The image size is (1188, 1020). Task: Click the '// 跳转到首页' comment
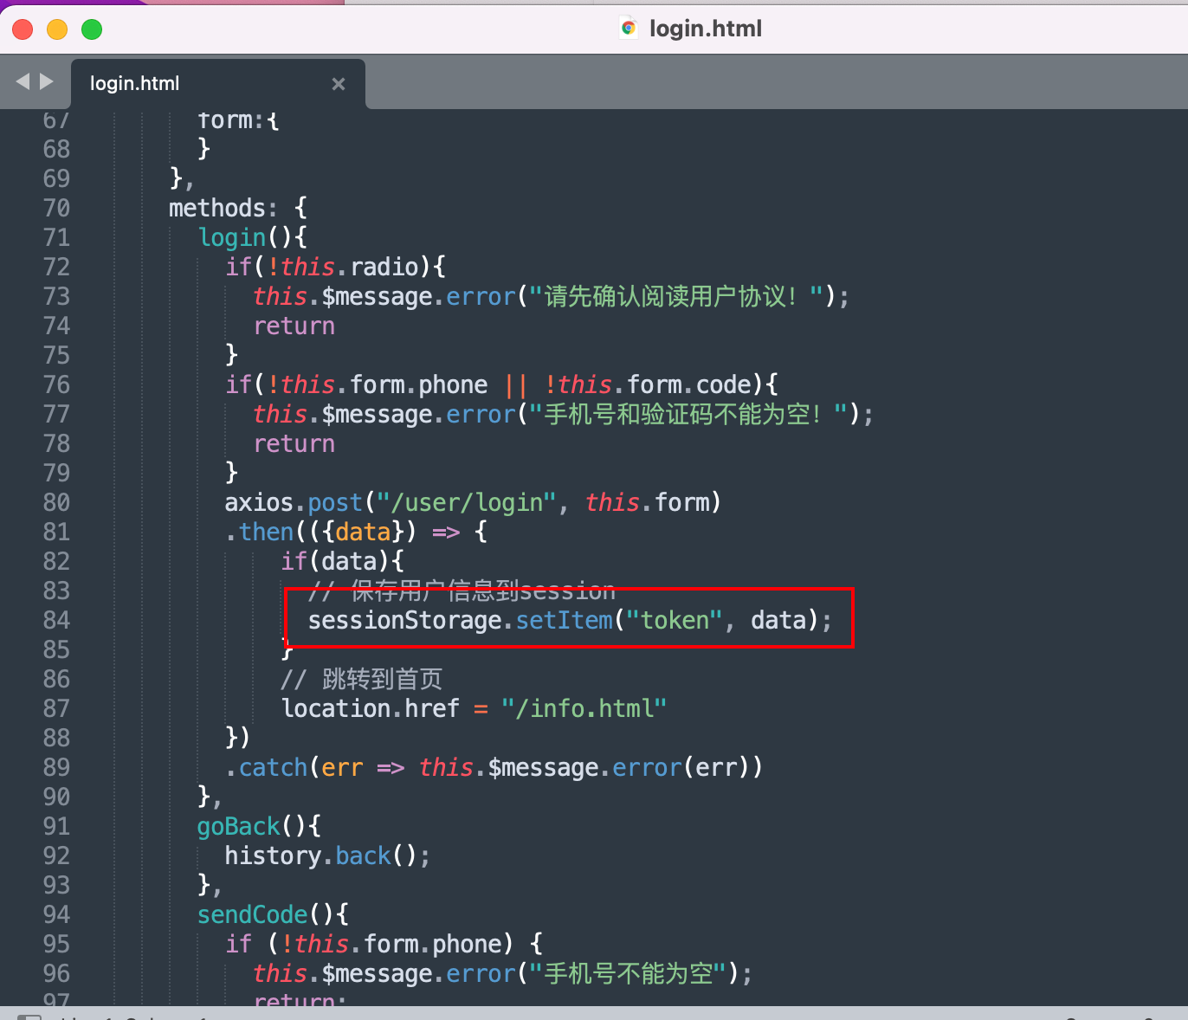coord(361,679)
